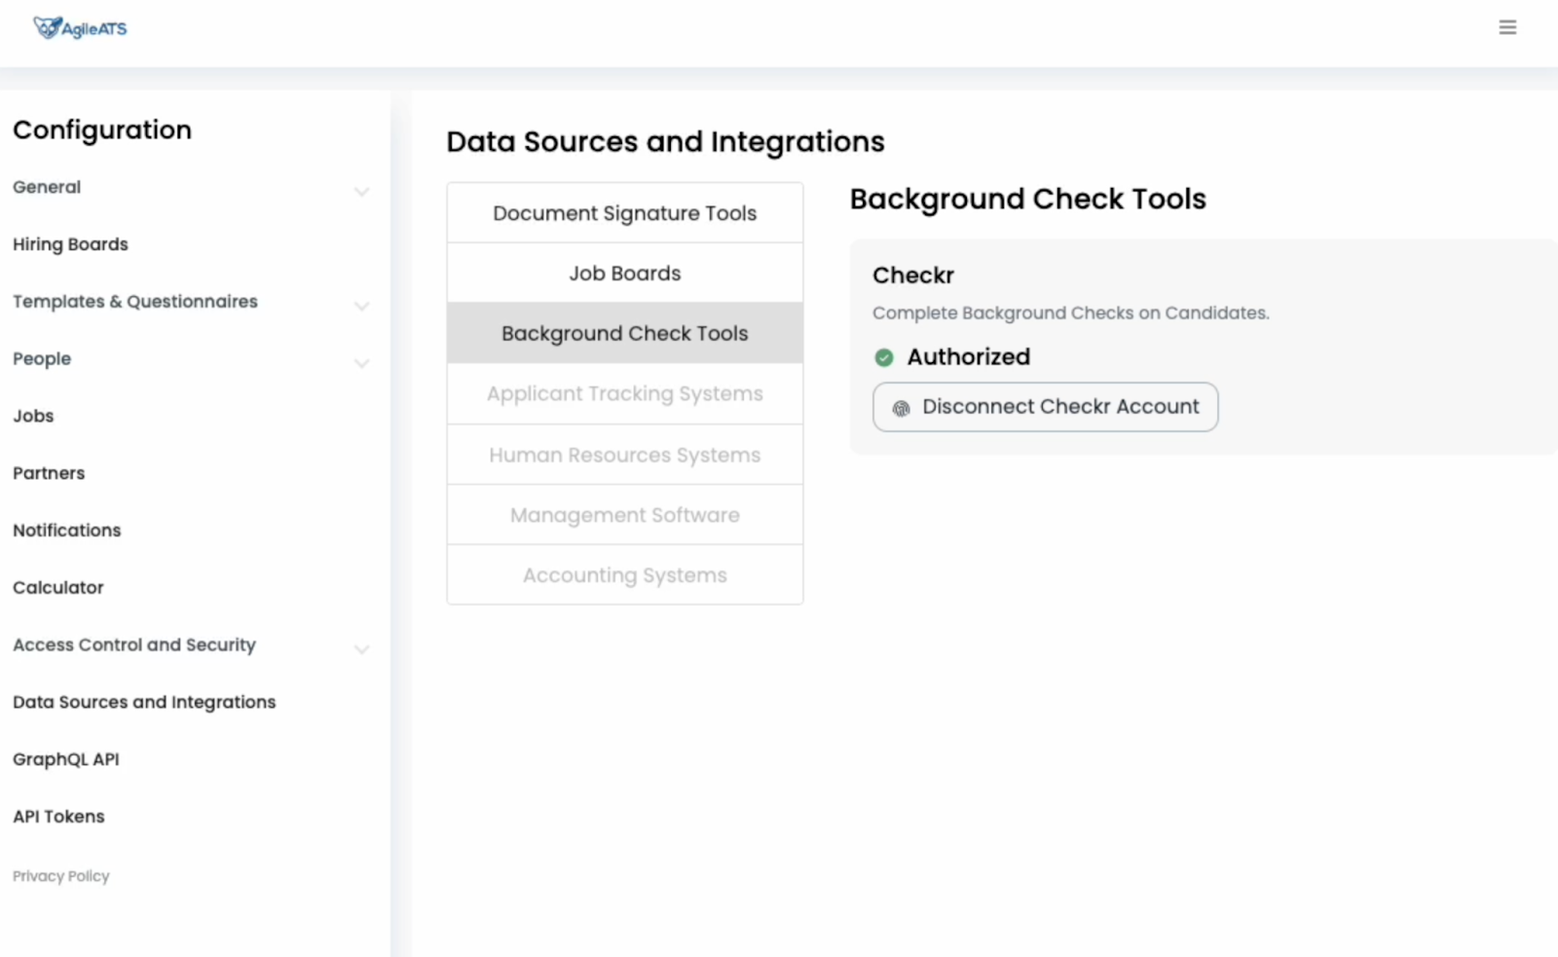1558x957 pixels.
Task: Open Access Control and Security
Action: click(134, 645)
